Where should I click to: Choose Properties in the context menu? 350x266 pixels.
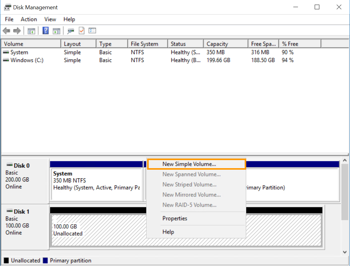[175, 218]
